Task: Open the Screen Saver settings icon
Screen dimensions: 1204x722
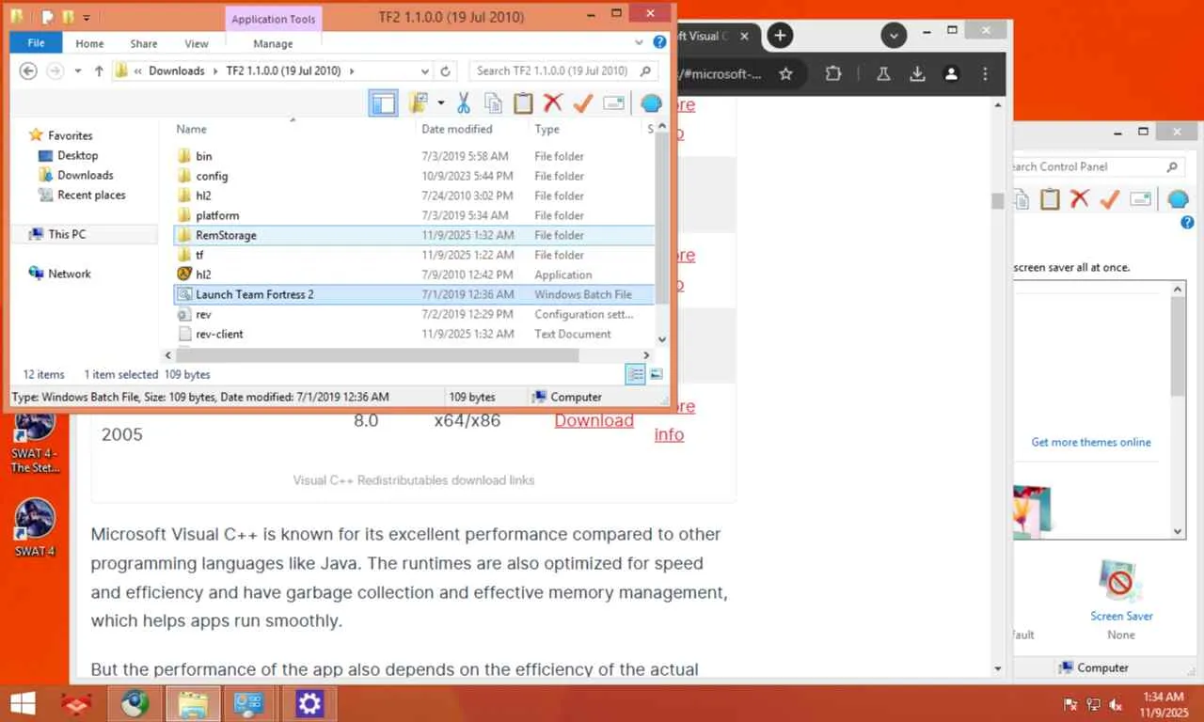Action: [1121, 582]
